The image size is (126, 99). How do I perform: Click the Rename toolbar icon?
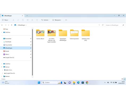[28, 20]
